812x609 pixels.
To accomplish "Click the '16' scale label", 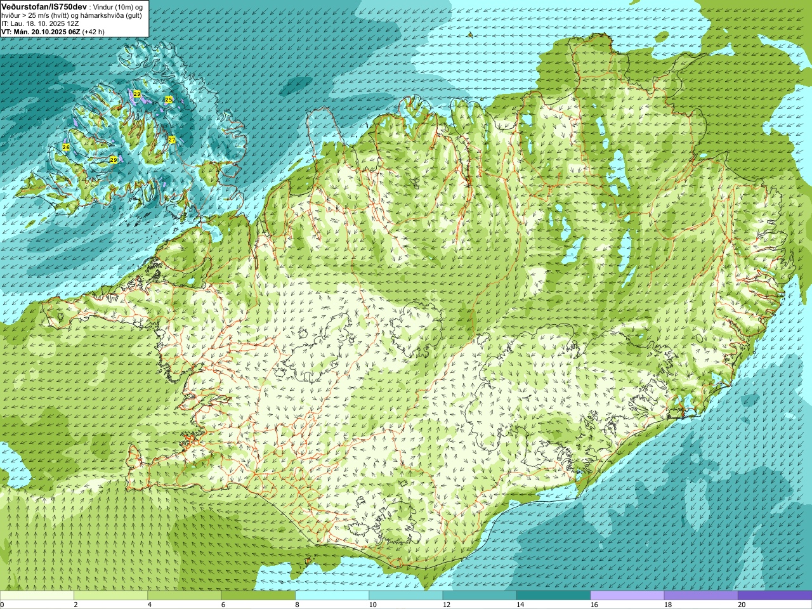I will tap(594, 605).
